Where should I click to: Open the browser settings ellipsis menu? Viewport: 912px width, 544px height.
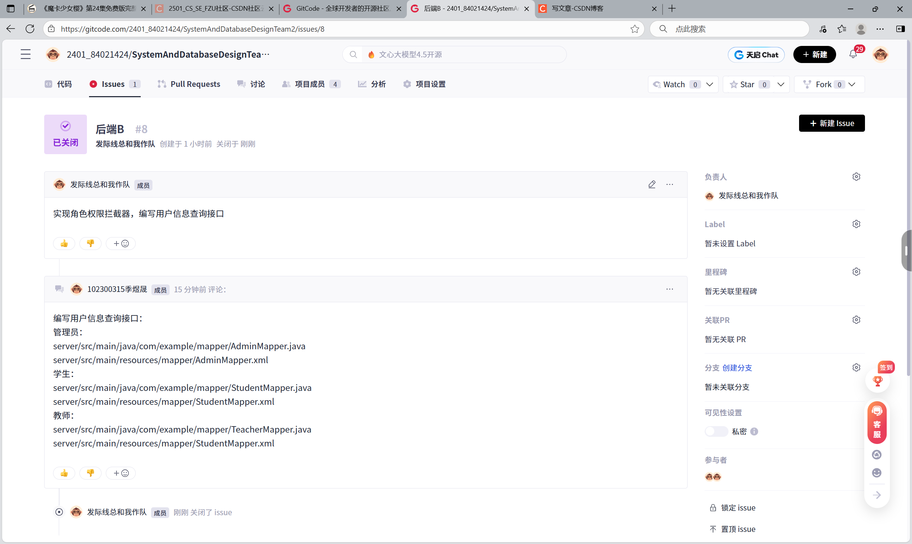click(x=880, y=29)
